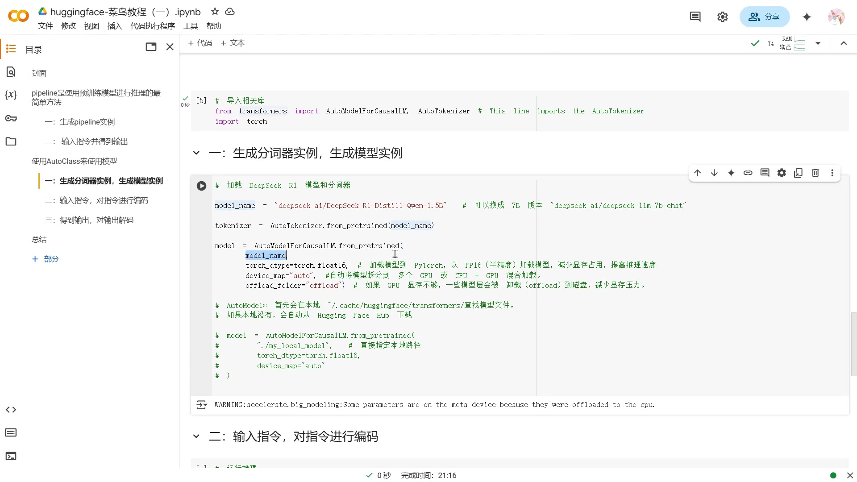Screen dimensions: 857x482
Task: Click the 分享 button to share notebook
Action: click(x=764, y=17)
